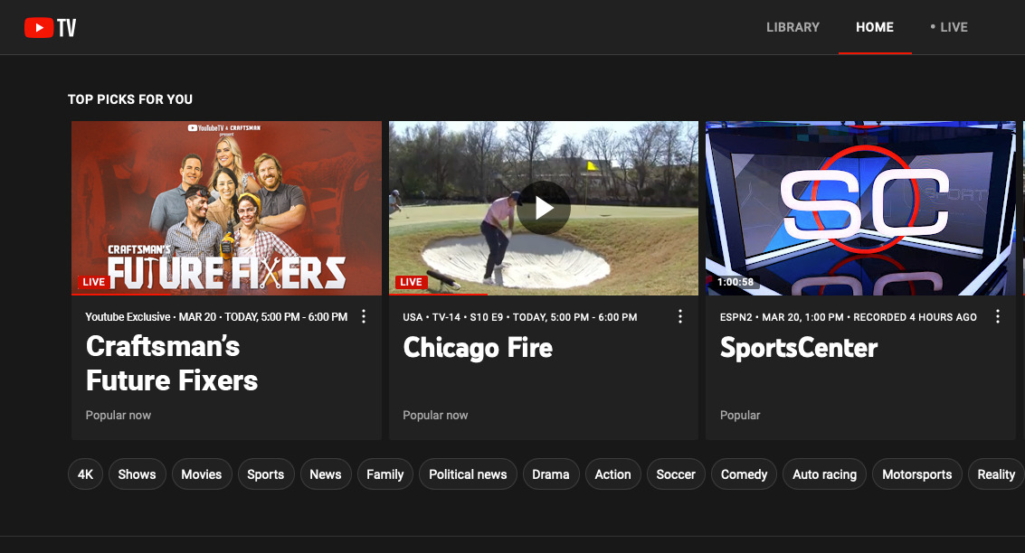Choose the News category chip
The height and width of the screenshot is (553, 1025).
326,474
